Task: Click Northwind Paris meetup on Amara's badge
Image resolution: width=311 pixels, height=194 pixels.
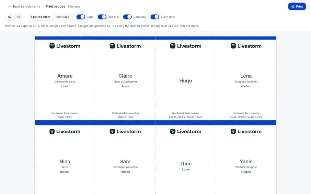Action: click(65, 113)
